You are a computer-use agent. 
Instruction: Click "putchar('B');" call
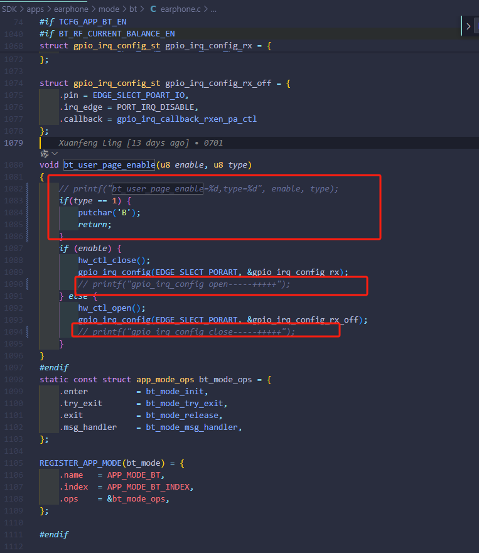[x=109, y=213]
